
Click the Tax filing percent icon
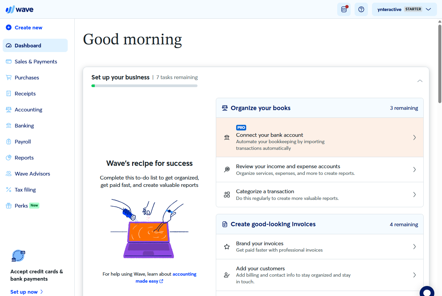(9, 190)
